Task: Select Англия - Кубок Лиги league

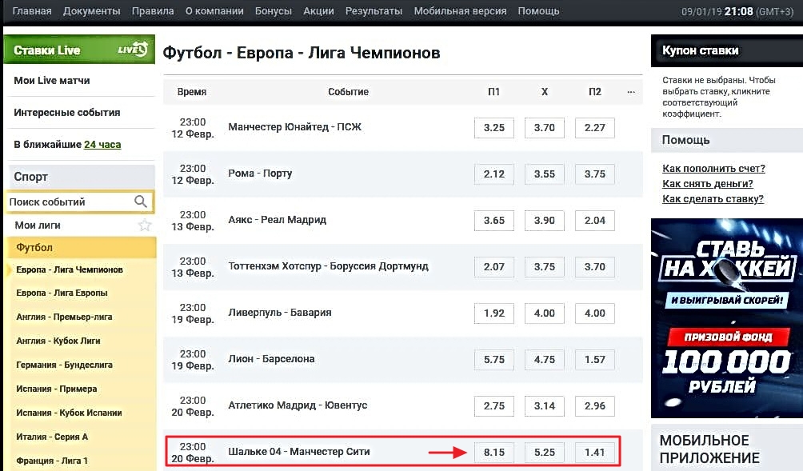Action: pyautogui.click(x=58, y=341)
